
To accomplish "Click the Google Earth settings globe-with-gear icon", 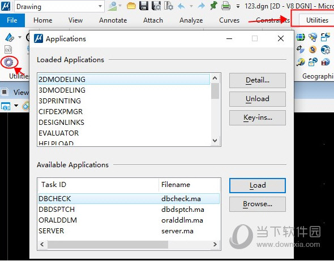I will click(326, 50).
